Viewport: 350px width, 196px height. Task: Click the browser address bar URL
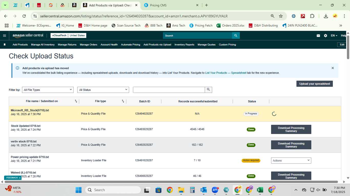134,16
